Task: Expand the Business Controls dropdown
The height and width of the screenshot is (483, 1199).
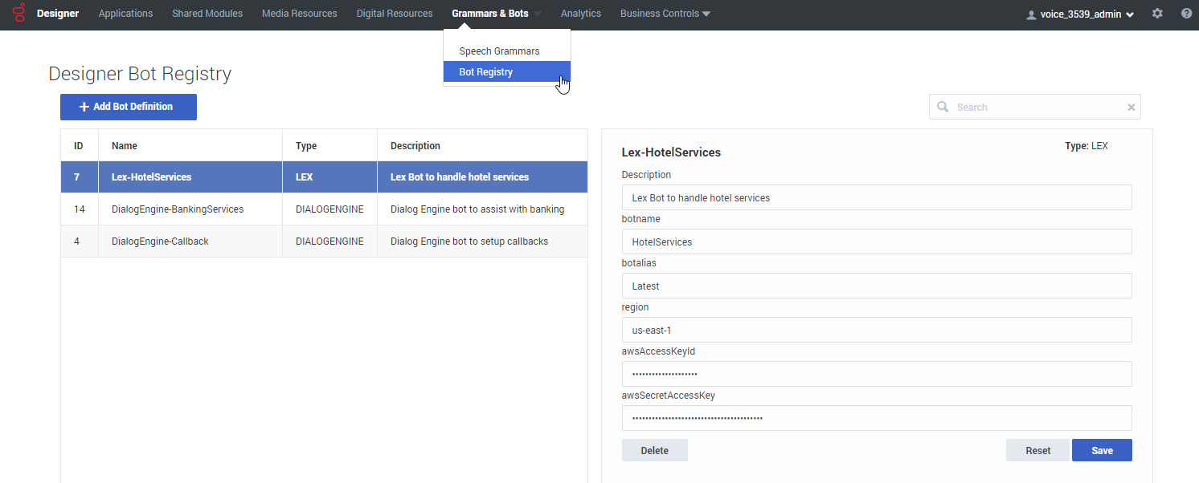Action: (665, 14)
